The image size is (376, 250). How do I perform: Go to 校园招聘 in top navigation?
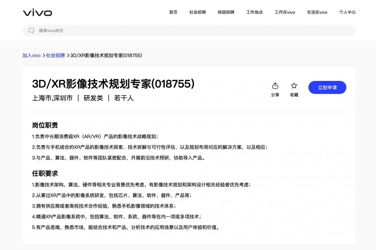226,12
